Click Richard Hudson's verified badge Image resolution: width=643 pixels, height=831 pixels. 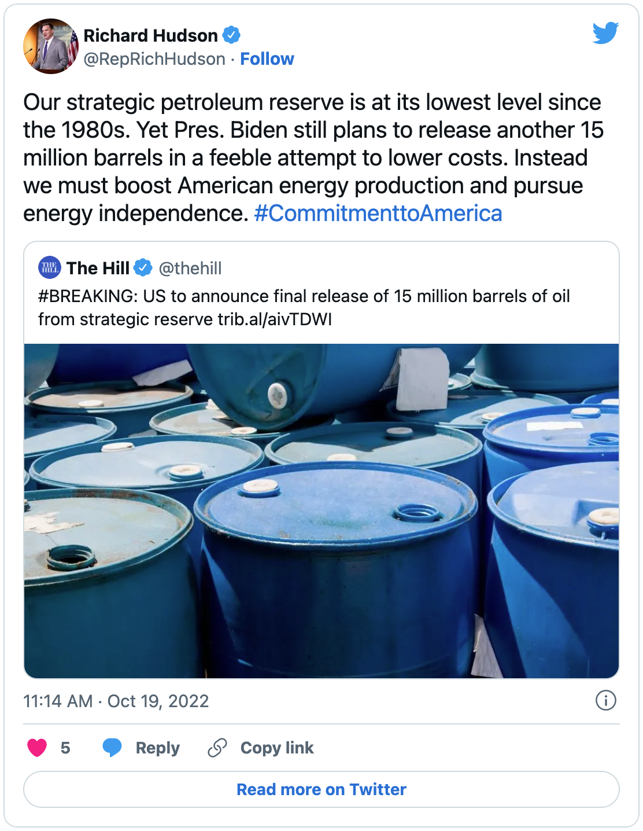pyautogui.click(x=231, y=35)
